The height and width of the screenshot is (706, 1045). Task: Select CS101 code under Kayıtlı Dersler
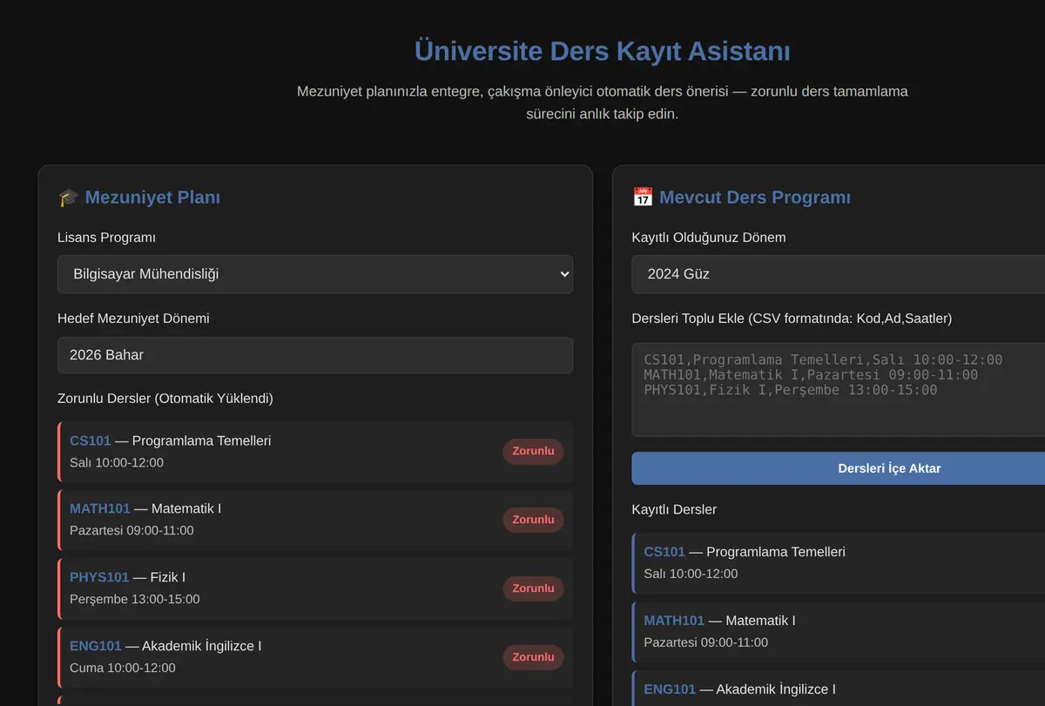(x=664, y=552)
